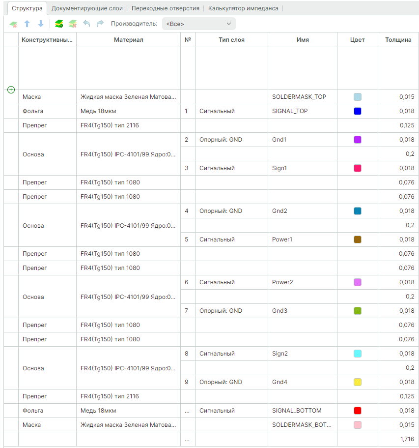Click the first FR4(Tg150) тип 2116 prepreg material

pos(128,125)
